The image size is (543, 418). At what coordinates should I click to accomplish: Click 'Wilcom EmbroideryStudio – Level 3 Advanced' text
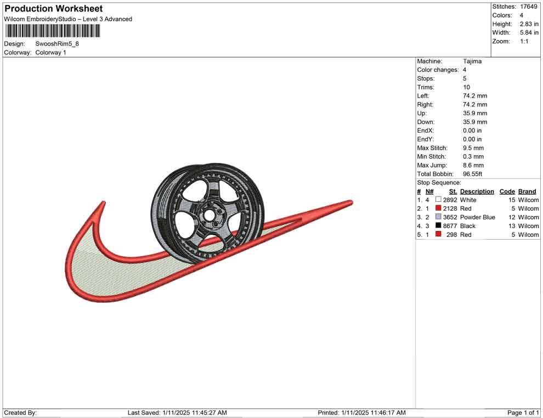(68, 19)
